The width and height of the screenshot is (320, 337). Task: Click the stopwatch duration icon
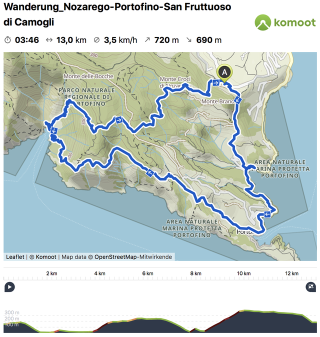coord(7,40)
